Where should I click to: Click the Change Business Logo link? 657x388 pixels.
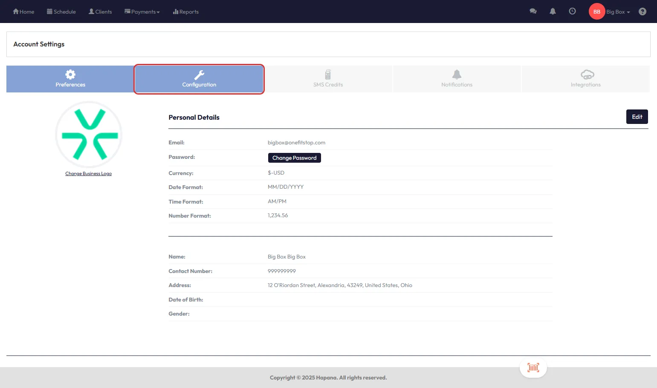tap(88, 174)
